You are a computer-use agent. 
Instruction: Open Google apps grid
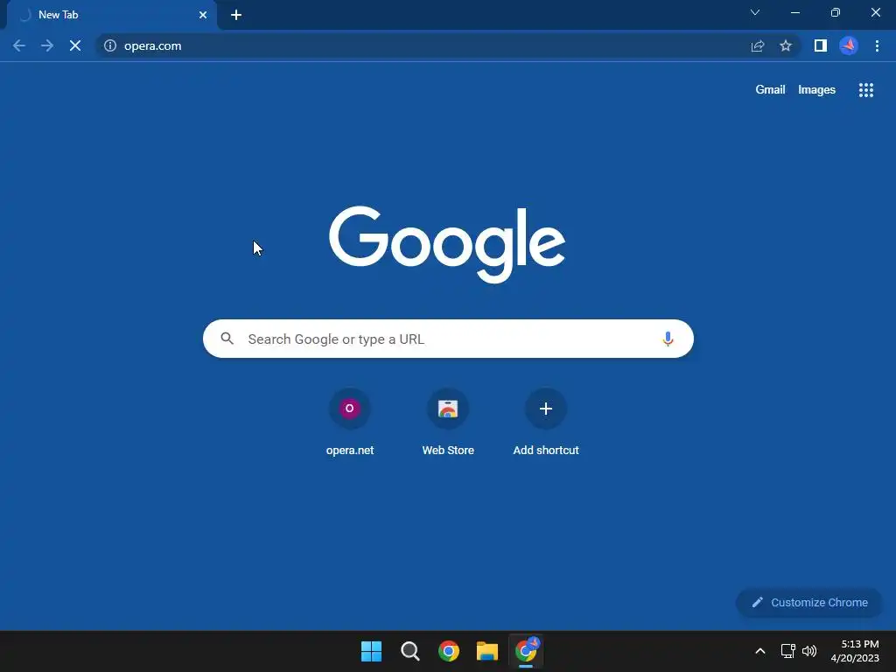(x=866, y=90)
